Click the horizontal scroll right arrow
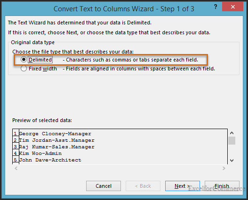 click(x=224, y=169)
